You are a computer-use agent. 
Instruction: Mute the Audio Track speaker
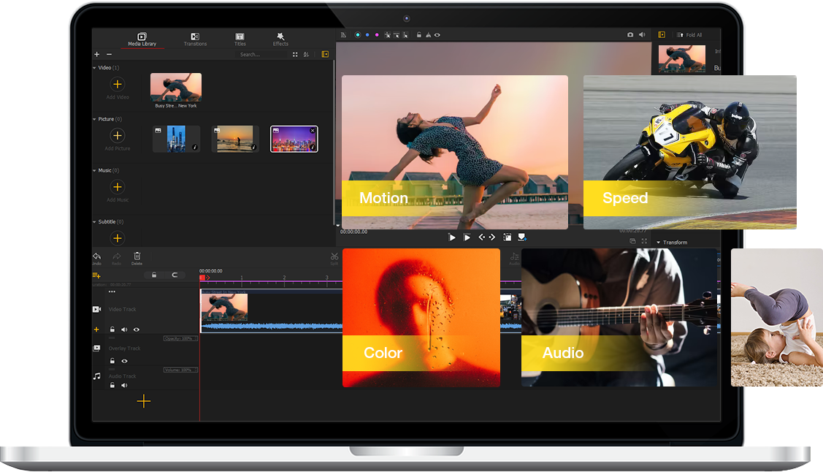124,385
